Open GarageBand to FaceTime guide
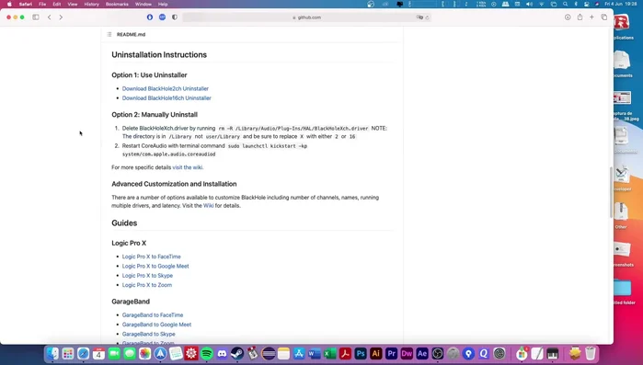The width and height of the screenshot is (643, 365). click(153, 315)
